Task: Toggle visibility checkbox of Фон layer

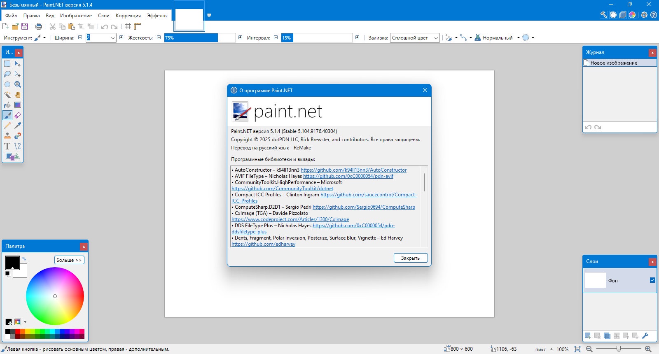Action: [x=652, y=280]
